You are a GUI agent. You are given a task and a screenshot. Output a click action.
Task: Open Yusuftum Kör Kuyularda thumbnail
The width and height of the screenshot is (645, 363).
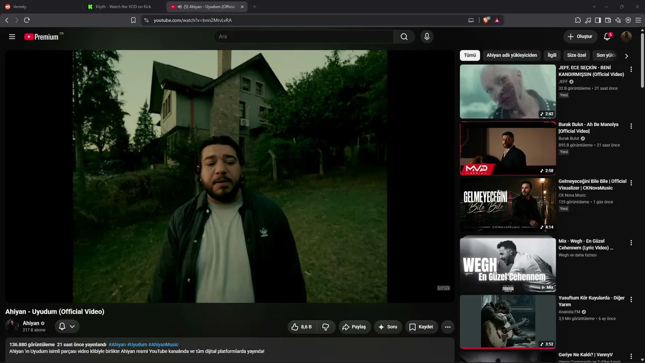508,322
